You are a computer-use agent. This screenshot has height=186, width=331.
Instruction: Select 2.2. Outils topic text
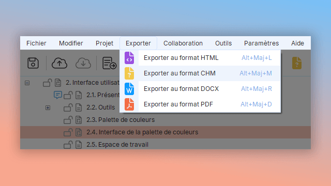[x=100, y=107]
